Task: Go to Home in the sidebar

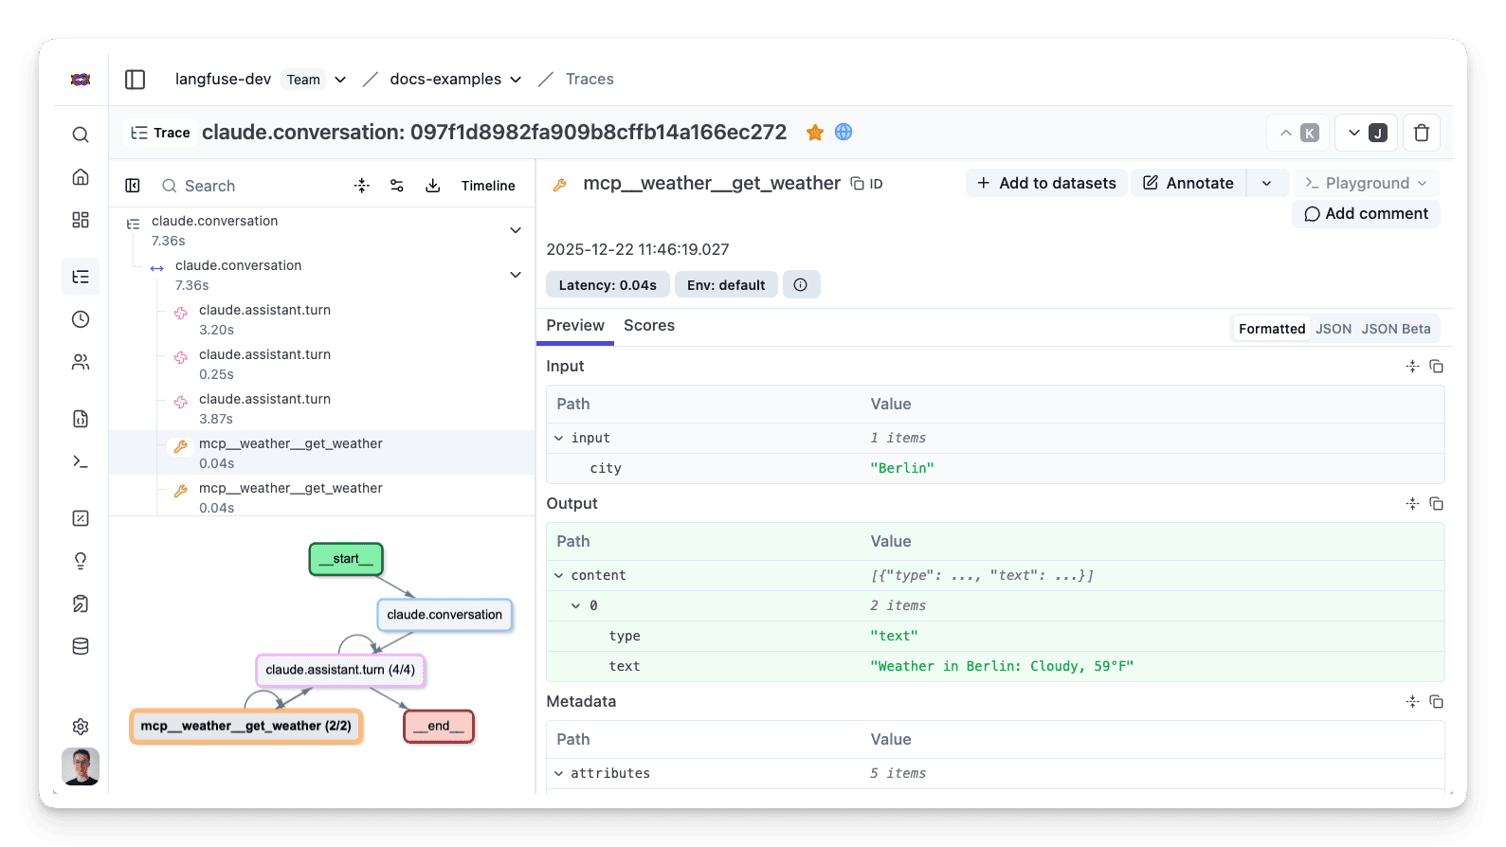Action: click(x=81, y=177)
